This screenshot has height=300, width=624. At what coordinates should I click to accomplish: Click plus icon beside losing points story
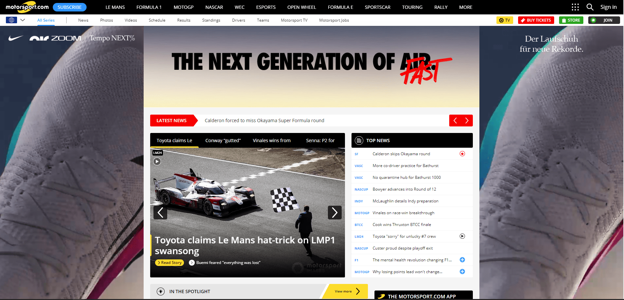(462, 272)
